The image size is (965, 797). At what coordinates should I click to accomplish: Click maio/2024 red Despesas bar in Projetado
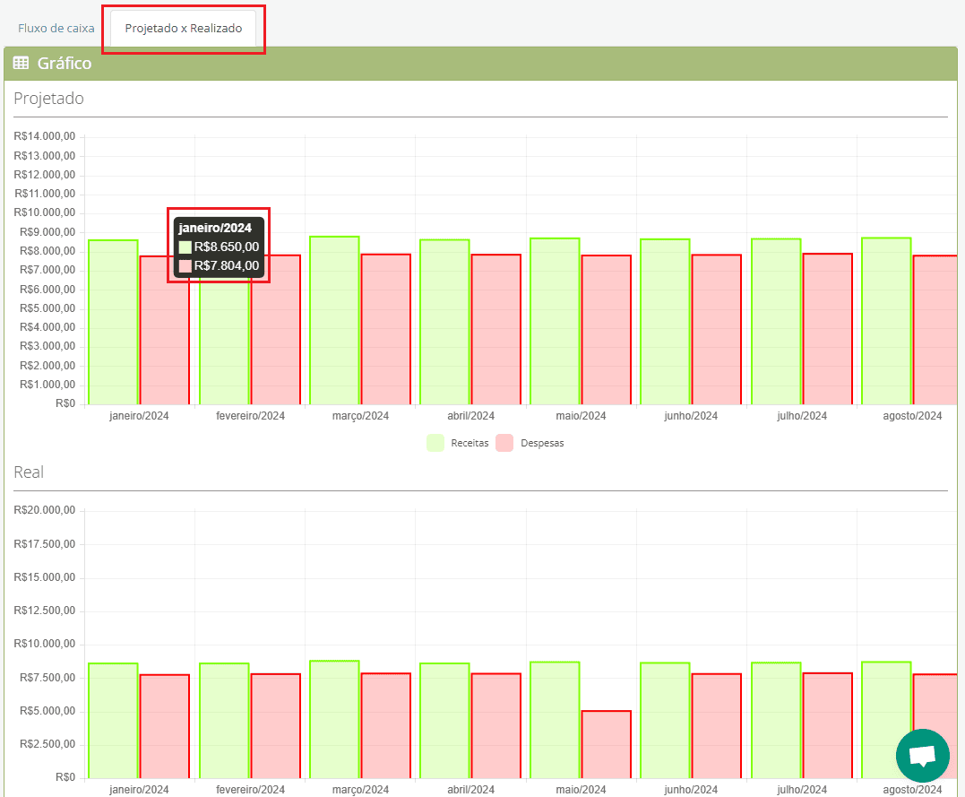pos(607,330)
